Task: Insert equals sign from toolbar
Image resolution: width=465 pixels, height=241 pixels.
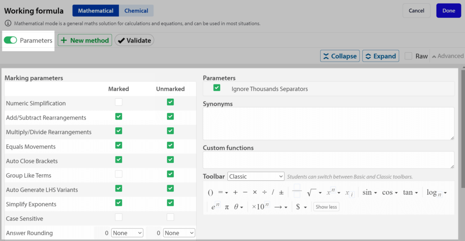Action: (x=220, y=192)
